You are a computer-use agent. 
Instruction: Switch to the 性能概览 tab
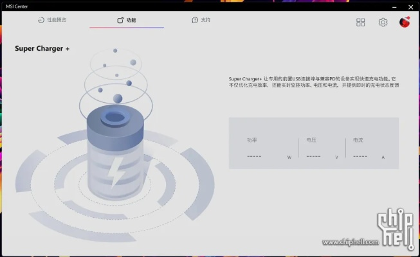(x=57, y=20)
